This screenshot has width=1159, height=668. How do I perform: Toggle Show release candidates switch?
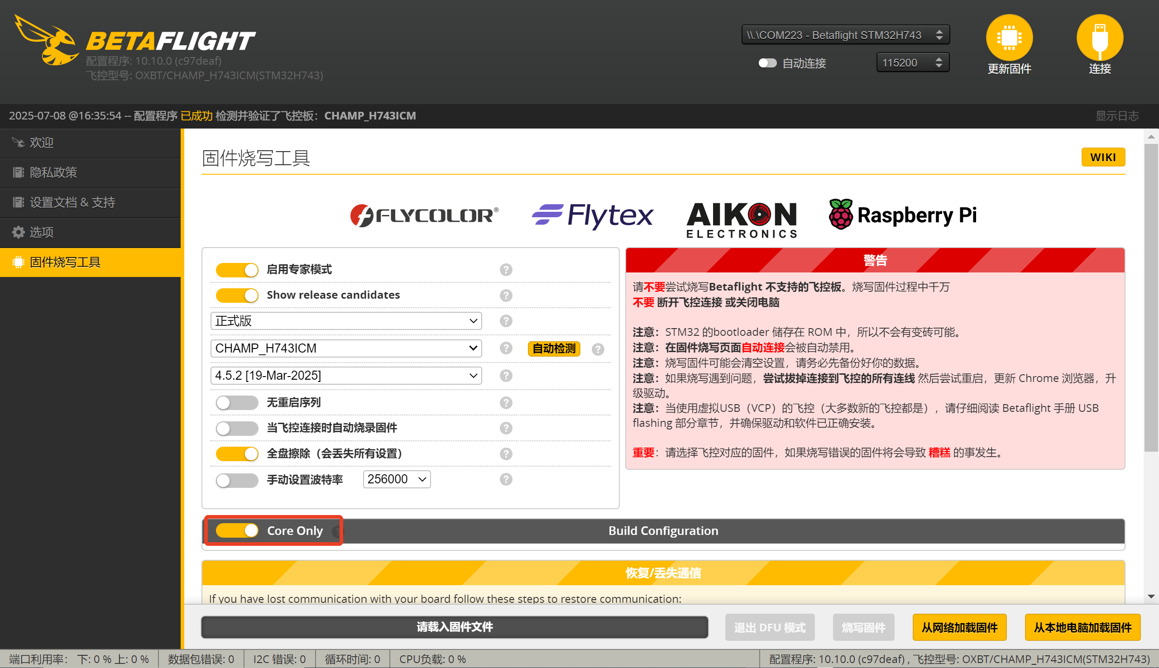237,295
